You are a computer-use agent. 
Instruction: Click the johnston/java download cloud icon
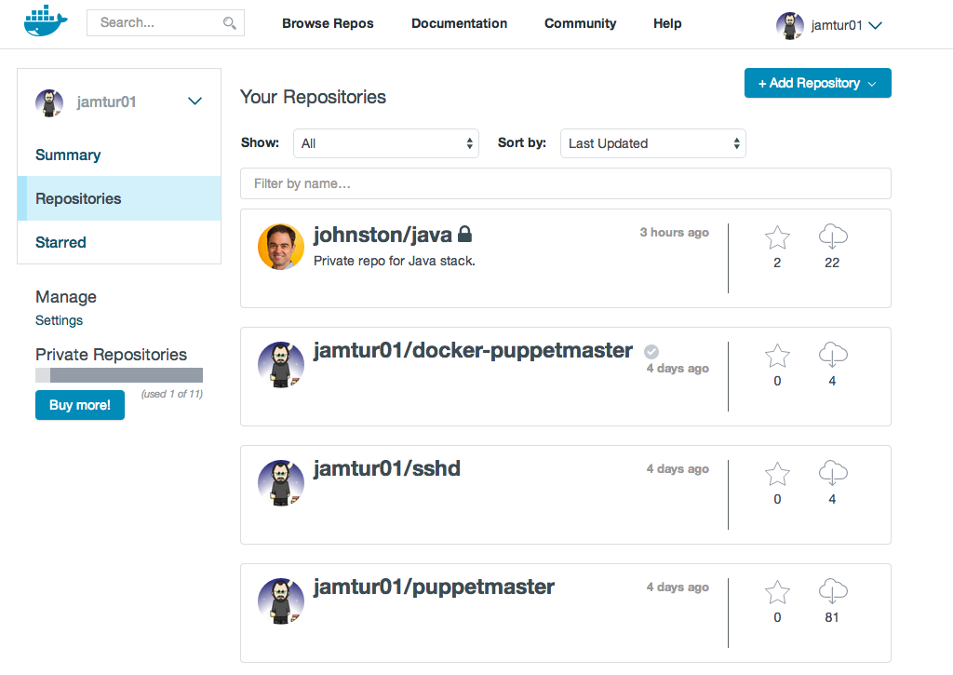tap(833, 236)
